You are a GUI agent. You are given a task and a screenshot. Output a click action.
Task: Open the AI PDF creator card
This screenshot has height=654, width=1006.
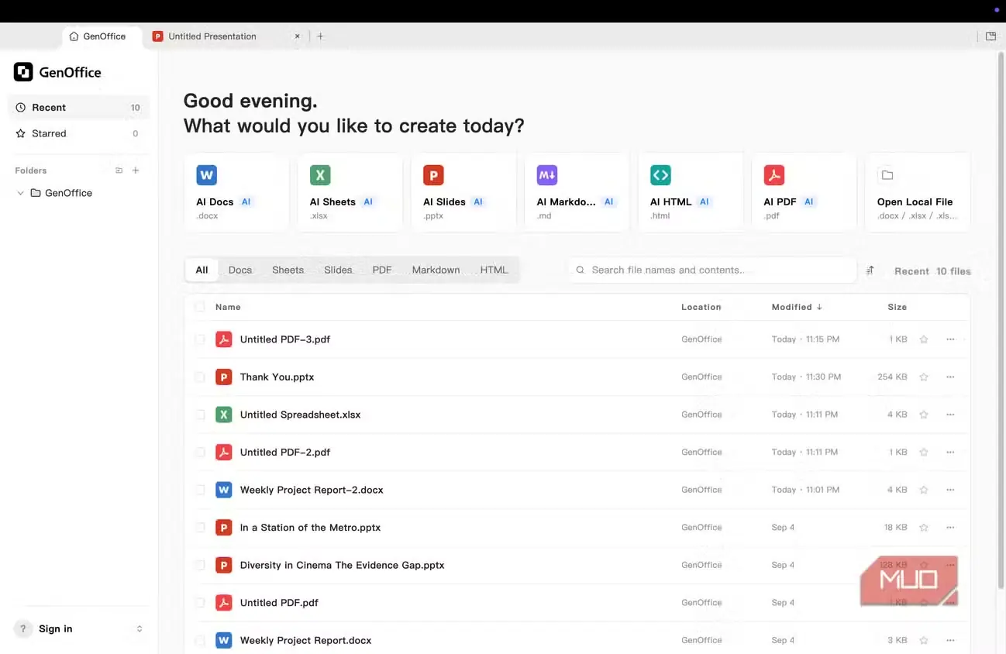point(804,192)
